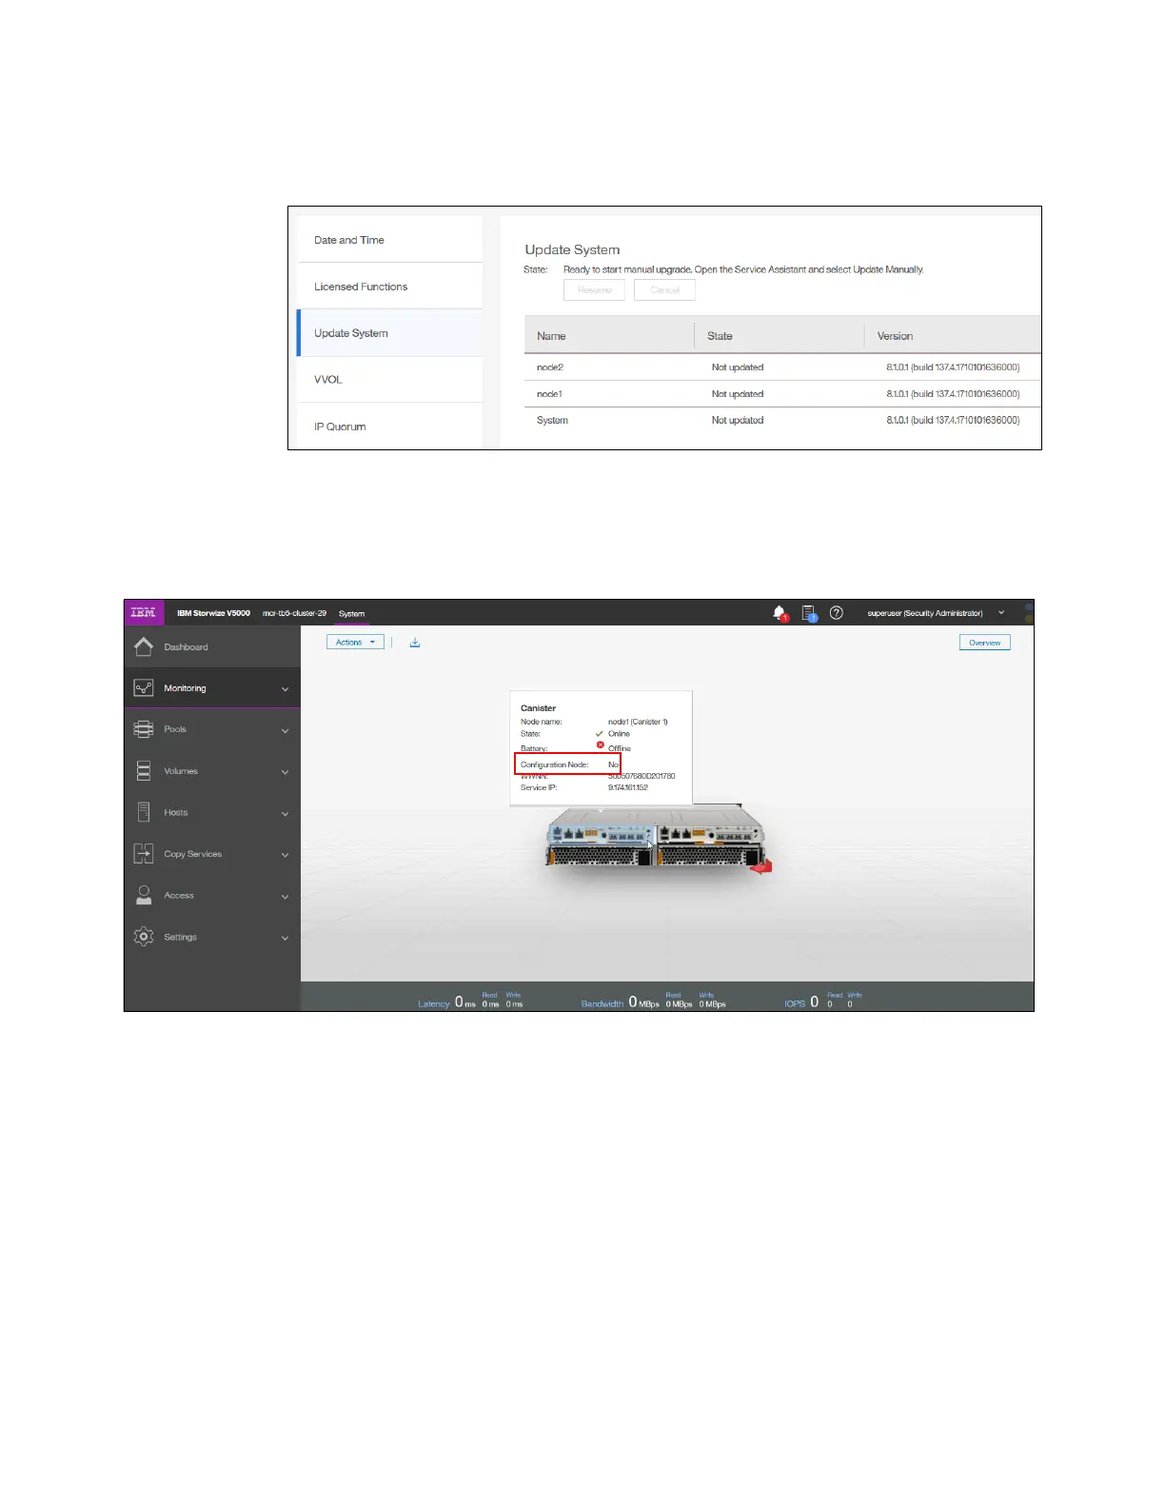This screenshot has width=1165, height=1508.
Task: Expand the Monitoring menu chevron
Action: click(x=285, y=689)
